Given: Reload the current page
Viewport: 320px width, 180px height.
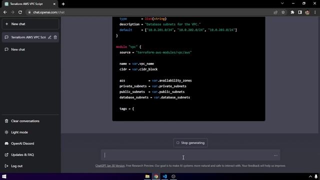Looking at the screenshot, I should point(20,12).
